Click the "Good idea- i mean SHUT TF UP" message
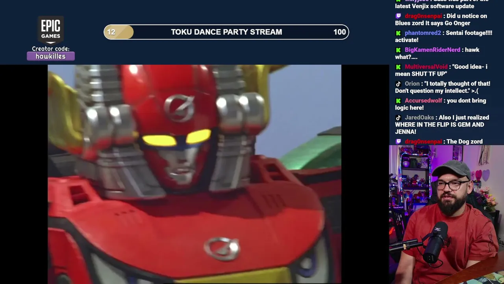 coord(441,71)
